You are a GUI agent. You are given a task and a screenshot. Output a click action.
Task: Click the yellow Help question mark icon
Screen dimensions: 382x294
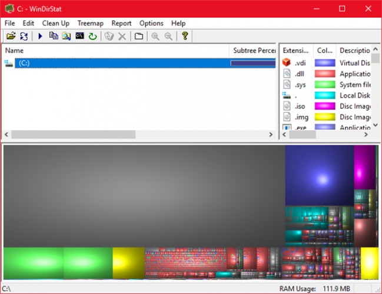(x=185, y=36)
